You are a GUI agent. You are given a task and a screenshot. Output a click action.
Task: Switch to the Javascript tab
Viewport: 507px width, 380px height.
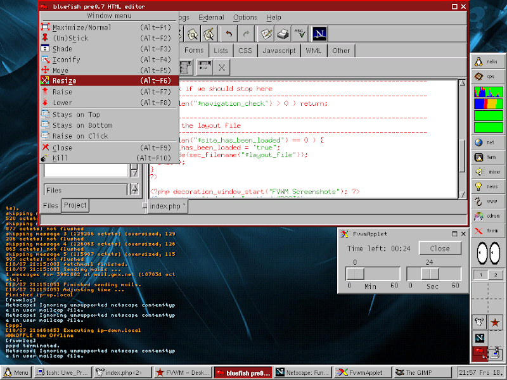[x=279, y=51]
